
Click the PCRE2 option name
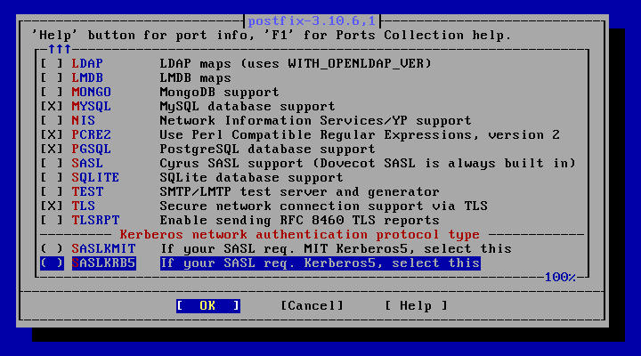(x=91, y=135)
